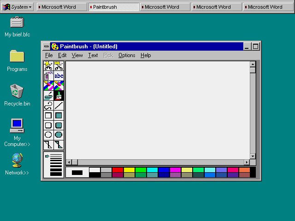Activate the abc Text tool
This screenshot has height=221, width=295.
coord(59,76)
